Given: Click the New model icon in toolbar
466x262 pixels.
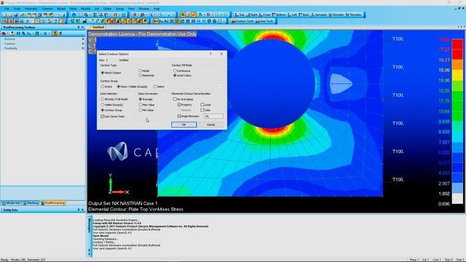Looking at the screenshot, I should click(x=4, y=15).
